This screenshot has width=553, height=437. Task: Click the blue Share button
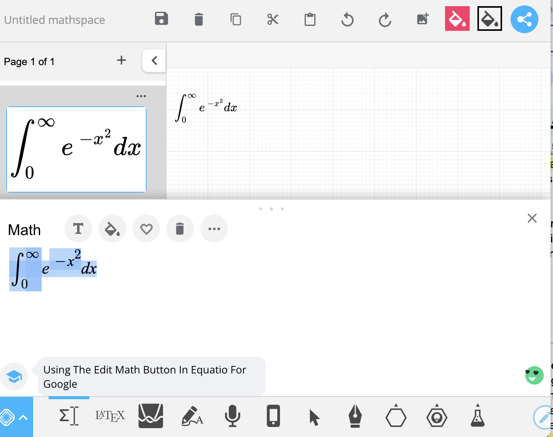pyautogui.click(x=524, y=19)
